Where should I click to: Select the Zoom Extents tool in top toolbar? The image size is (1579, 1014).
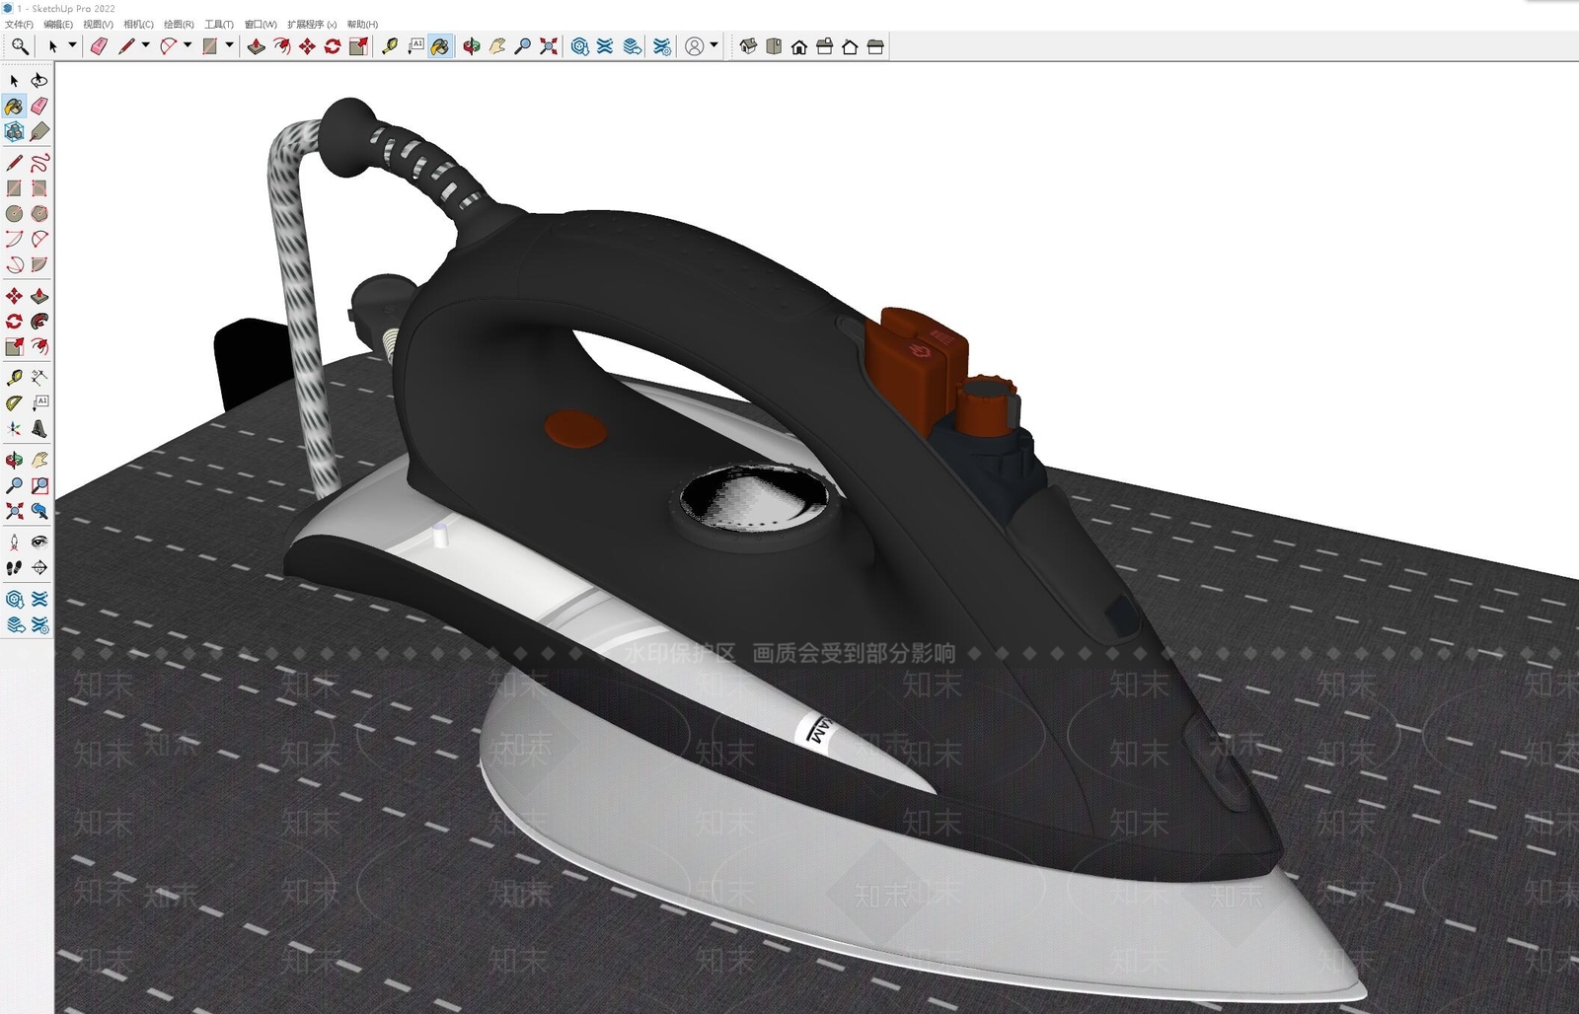pyautogui.click(x=549, y=46)
